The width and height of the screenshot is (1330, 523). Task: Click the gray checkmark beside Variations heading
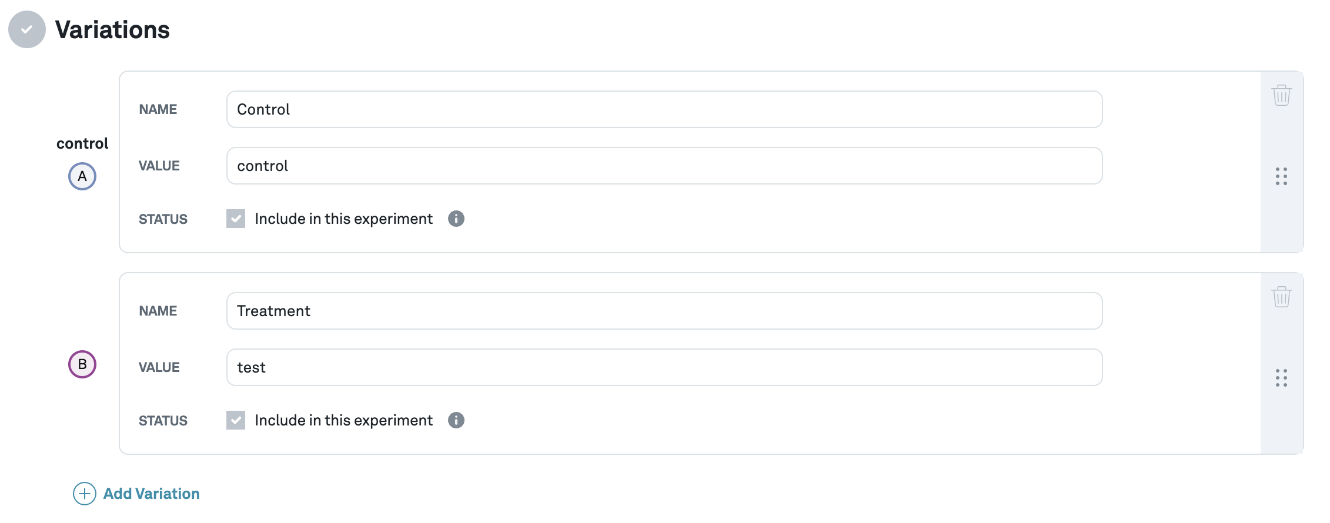26,29
